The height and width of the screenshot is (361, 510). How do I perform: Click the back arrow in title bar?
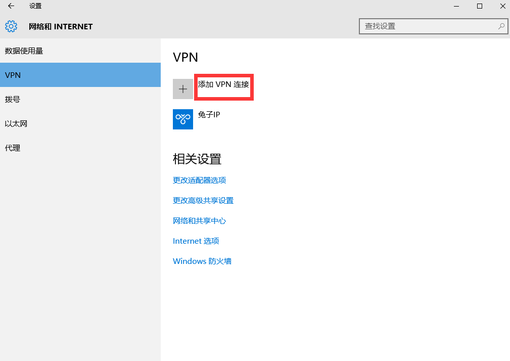coord(11,6)
